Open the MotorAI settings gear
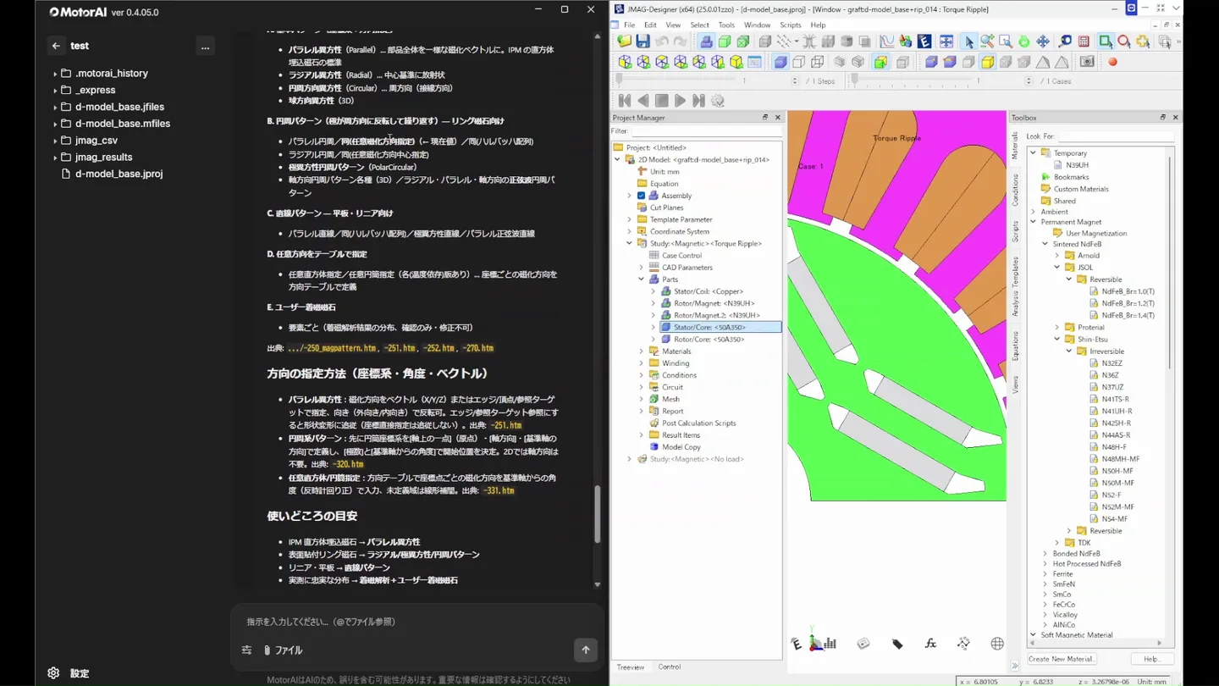1219x686 pixels. [x=53, y=673]
